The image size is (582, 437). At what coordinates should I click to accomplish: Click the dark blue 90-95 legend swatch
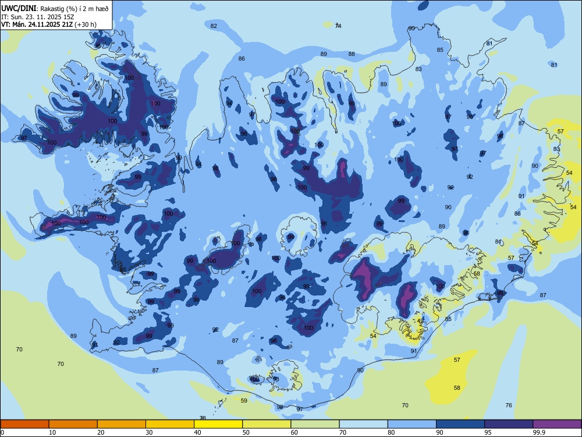(x=460, y=424)
